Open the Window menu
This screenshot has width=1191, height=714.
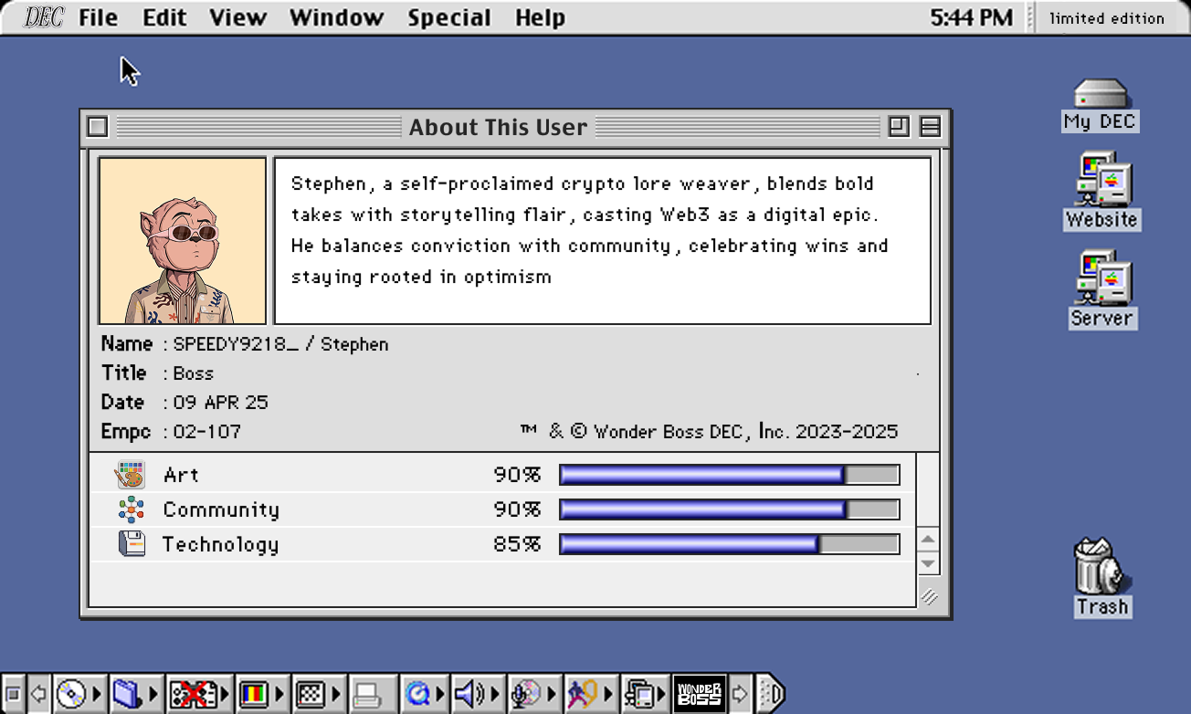pyautogui.click(x=336, y=17)
